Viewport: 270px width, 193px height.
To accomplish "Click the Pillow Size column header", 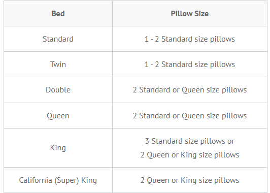I will [x=190, y=14].
